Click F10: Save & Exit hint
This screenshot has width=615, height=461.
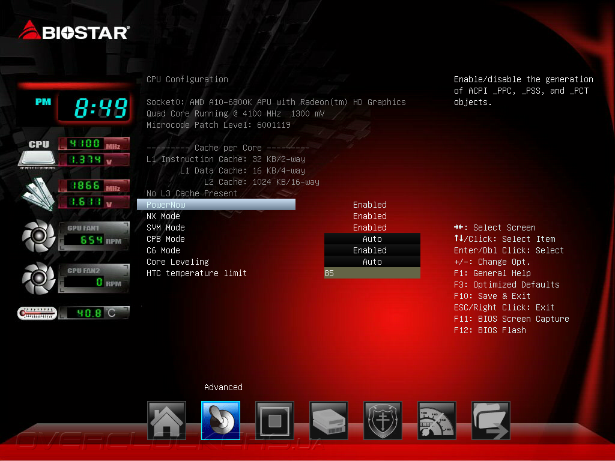492,295
